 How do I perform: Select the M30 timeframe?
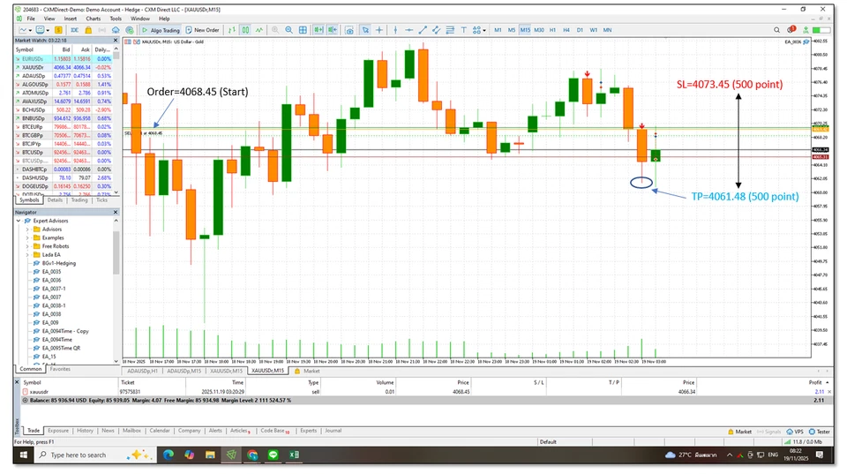pyautogui.click(x=539, y=30)
